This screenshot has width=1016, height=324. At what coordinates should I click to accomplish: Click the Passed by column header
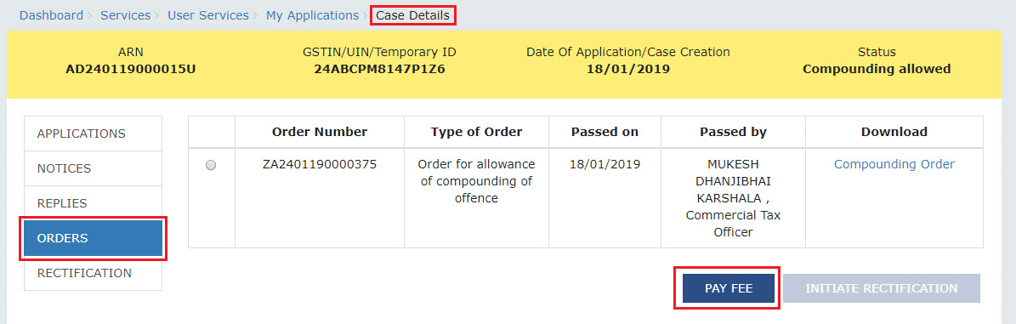tap(733, 132)
